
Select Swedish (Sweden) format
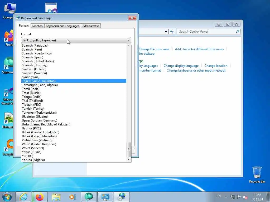(74, 73)
